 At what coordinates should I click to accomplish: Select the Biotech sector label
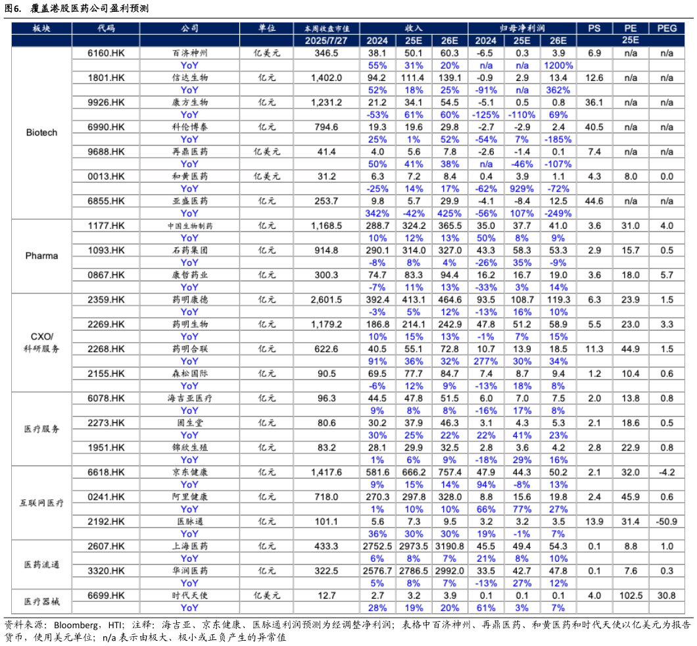[41, 132]
